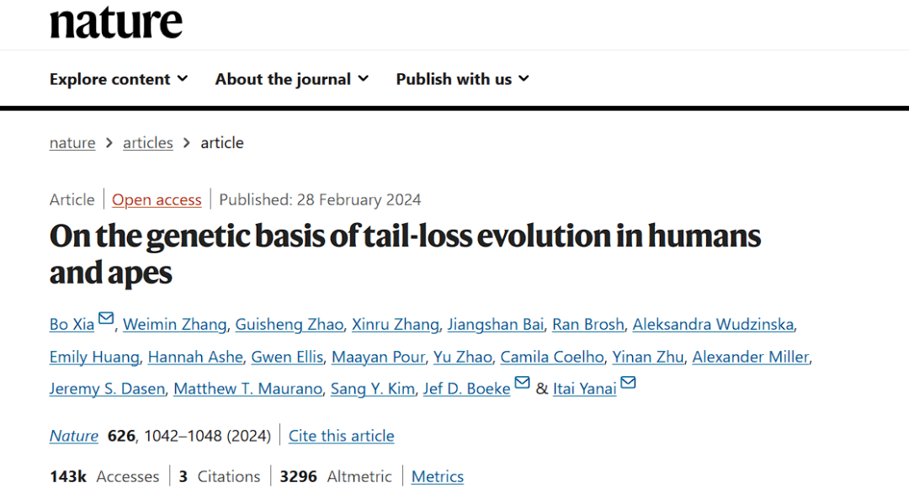
Task: Open the Cite this article link
Action: click(x=342, y=436)
